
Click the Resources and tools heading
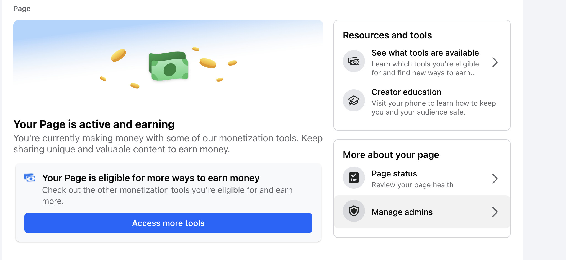(x=387, y=35)
